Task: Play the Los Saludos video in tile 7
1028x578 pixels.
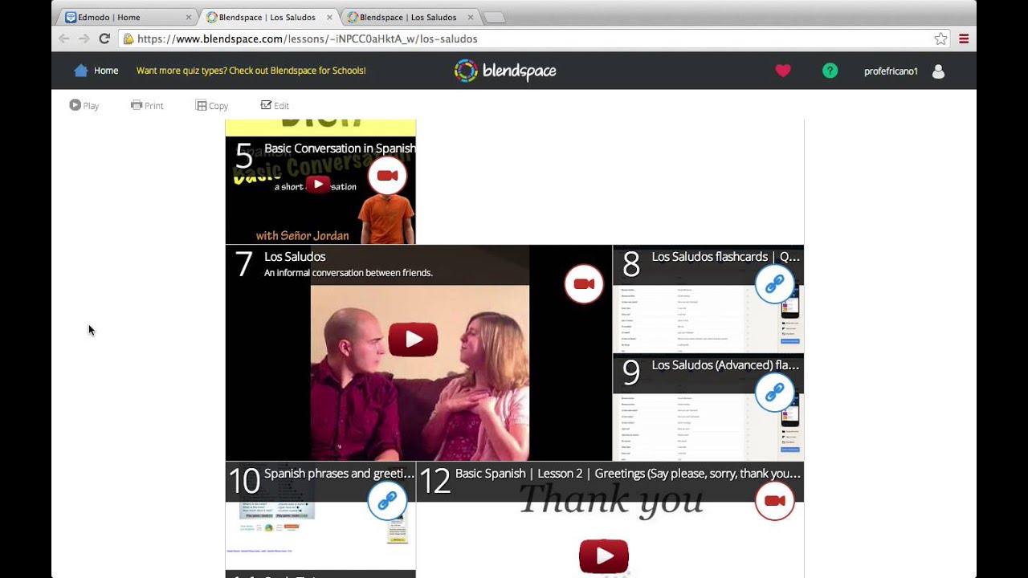Action: click(413, 340)
